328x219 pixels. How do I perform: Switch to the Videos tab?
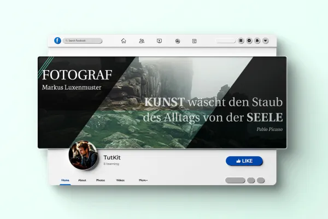point(120,180)
